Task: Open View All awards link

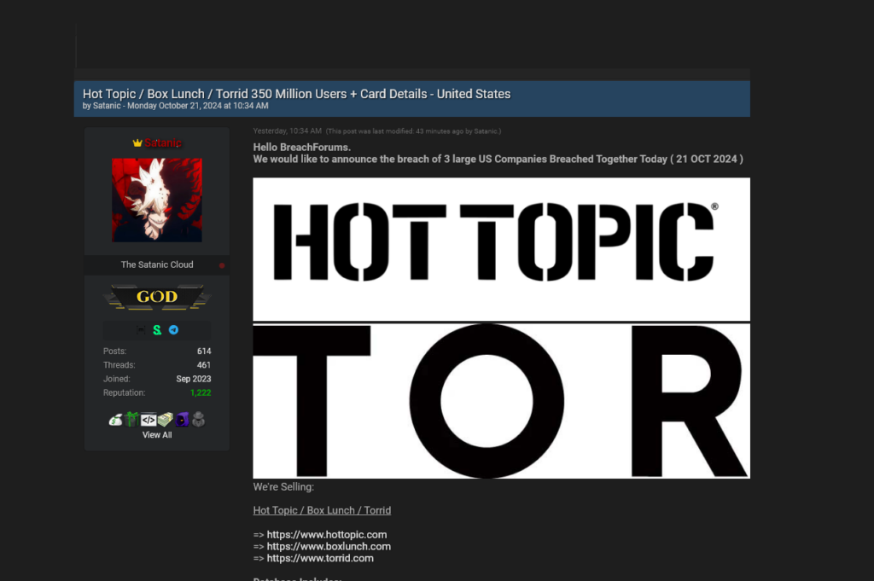Action: click(157, 435)
